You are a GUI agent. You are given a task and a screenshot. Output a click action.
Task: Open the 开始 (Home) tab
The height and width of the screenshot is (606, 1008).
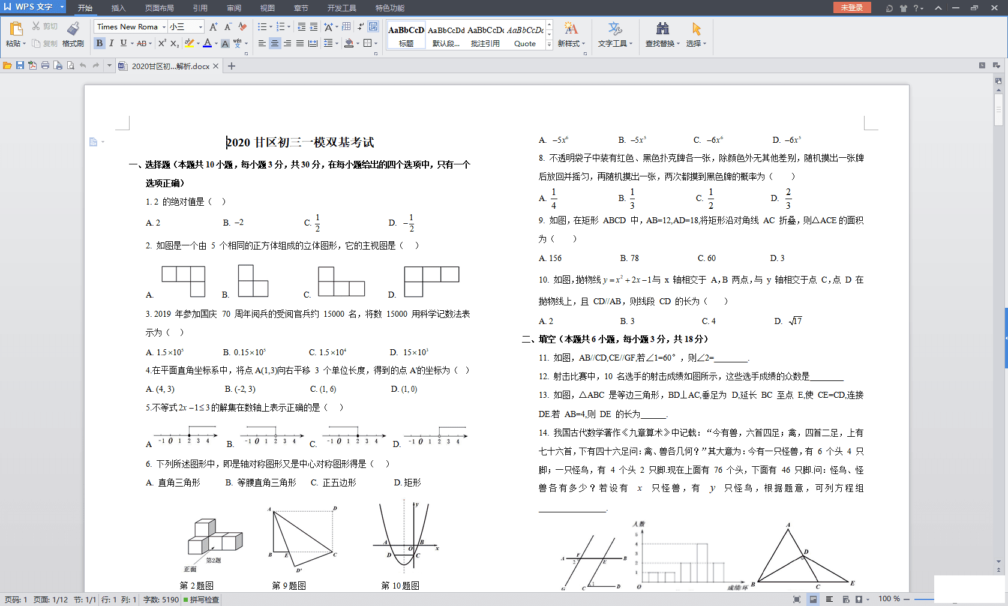[x=85, y=8]
